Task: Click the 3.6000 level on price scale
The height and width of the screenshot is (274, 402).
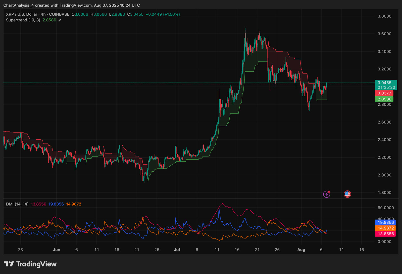Action: point(384,34)
